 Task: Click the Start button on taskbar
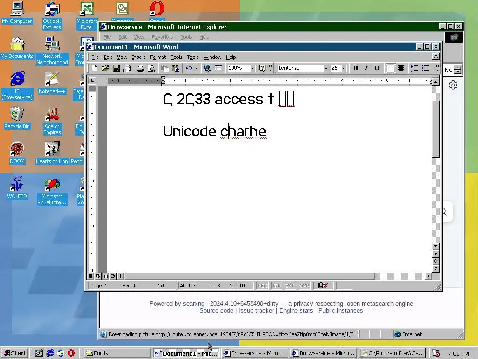(x=14, y=353)
